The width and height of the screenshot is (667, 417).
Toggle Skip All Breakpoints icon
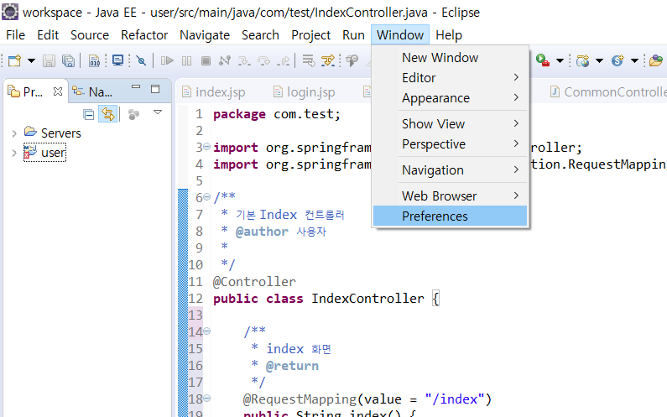pos(141,61)
